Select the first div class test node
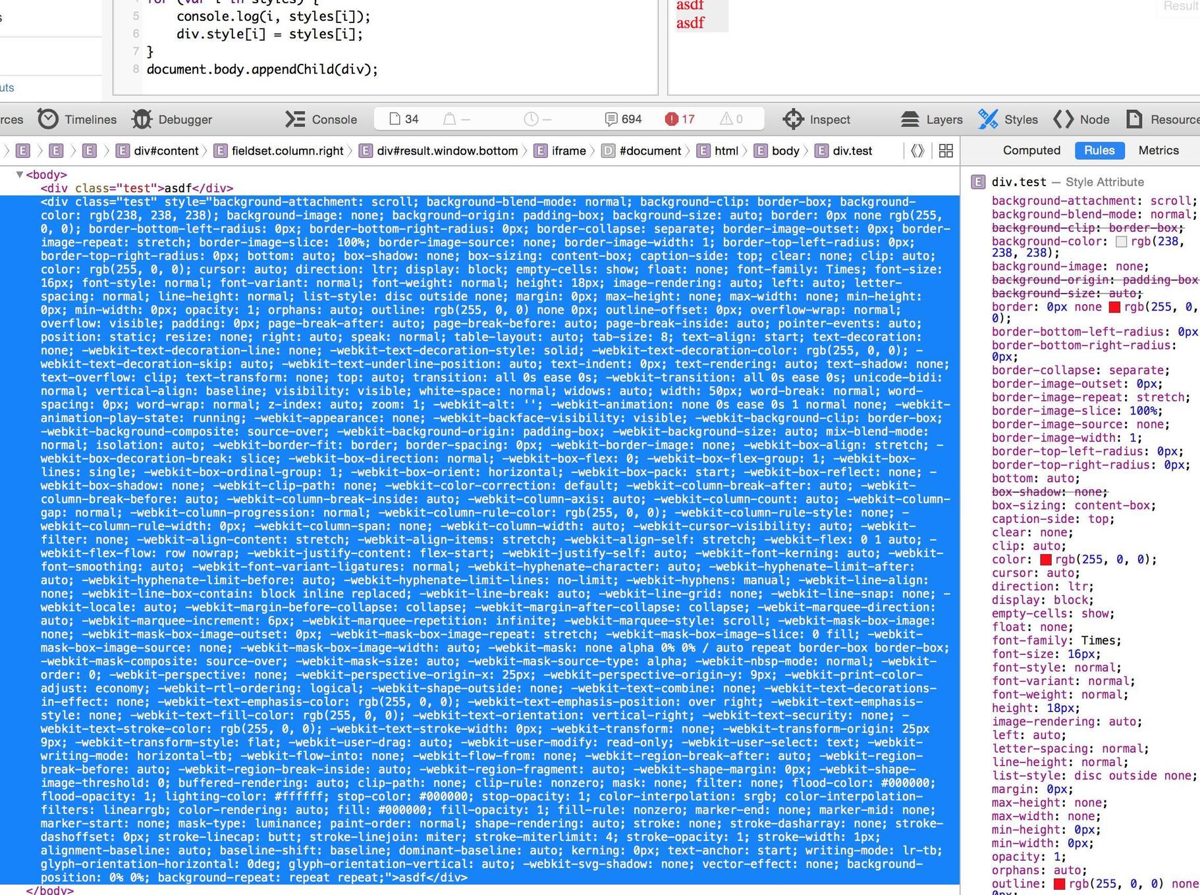Image resolution: width=1200 pixels, height=895 pixels. 137,188
